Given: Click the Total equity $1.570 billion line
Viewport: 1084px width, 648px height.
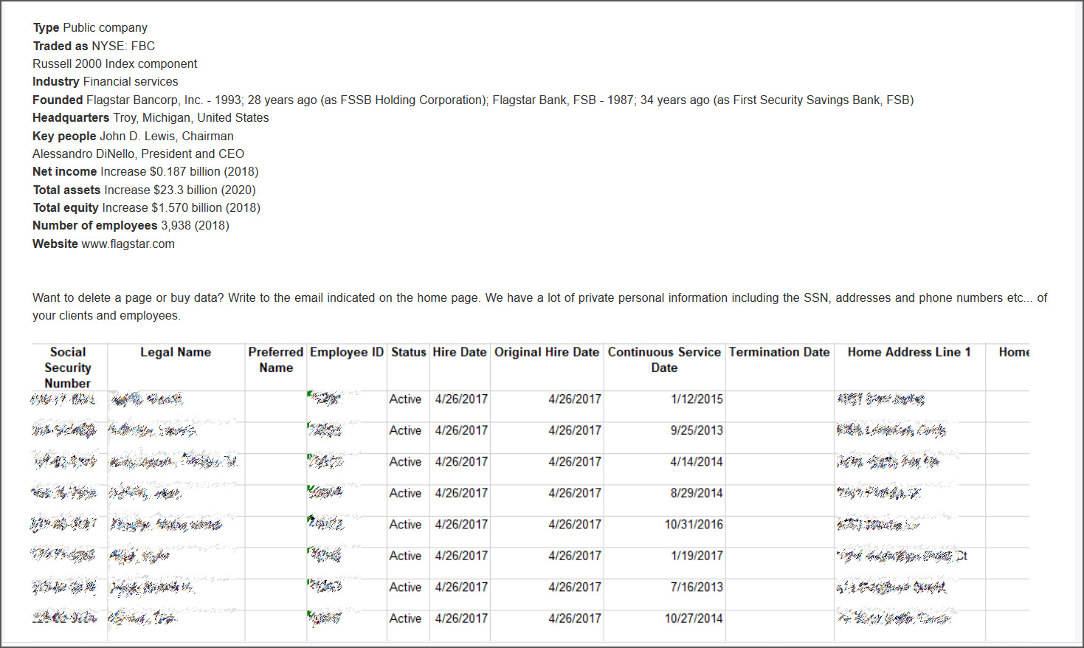Looking at the screenshot, I should click(x=146, y=207).
